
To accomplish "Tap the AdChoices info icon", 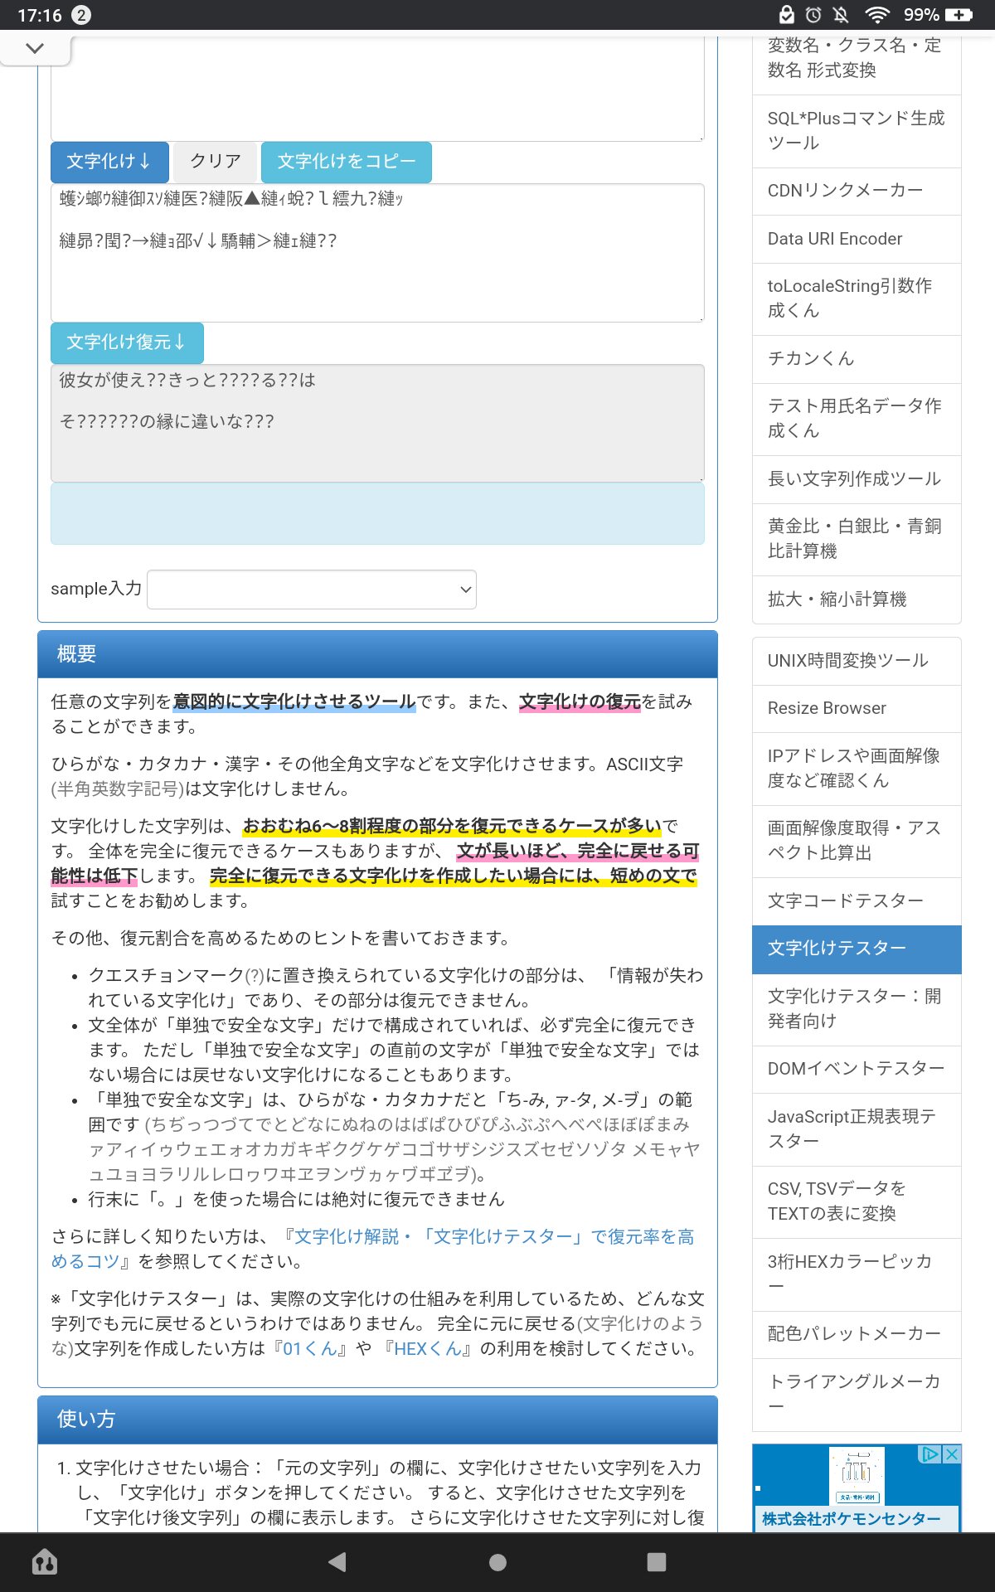I will 930,1454.
